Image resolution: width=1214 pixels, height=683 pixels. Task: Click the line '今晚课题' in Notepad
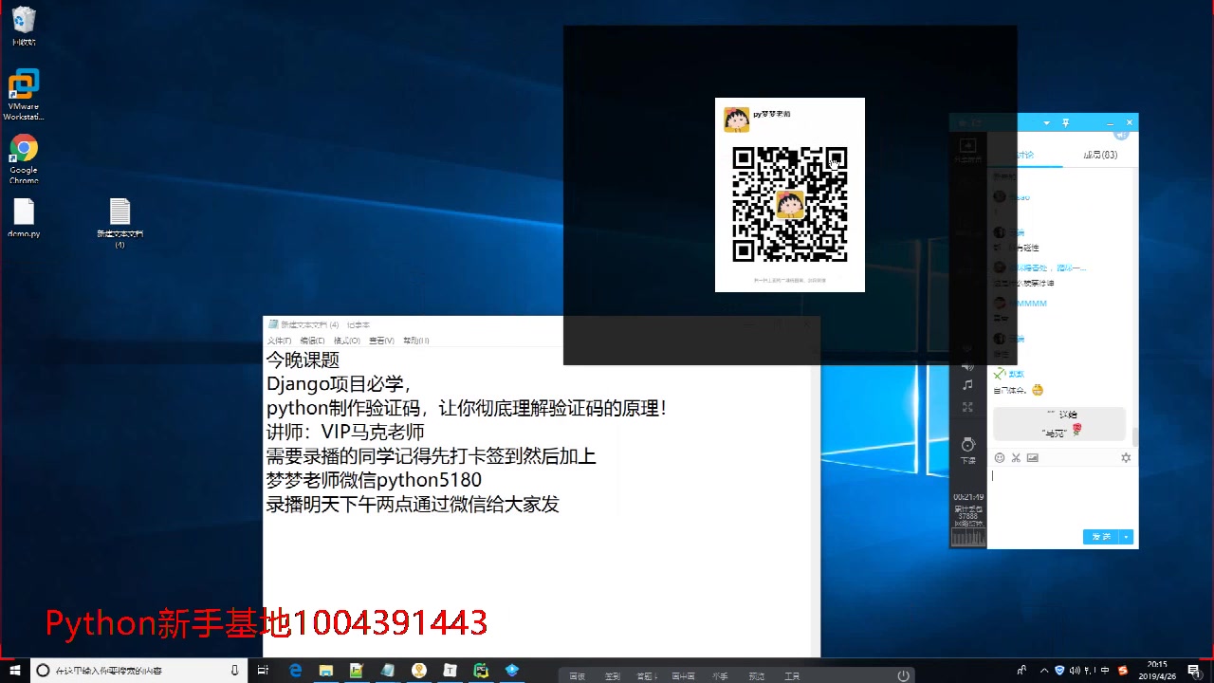click(x=303, y=360)
